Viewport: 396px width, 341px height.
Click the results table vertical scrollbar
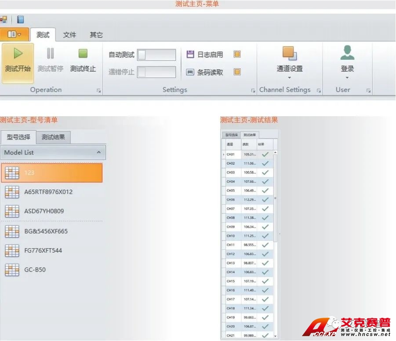[x=276, y=198]
